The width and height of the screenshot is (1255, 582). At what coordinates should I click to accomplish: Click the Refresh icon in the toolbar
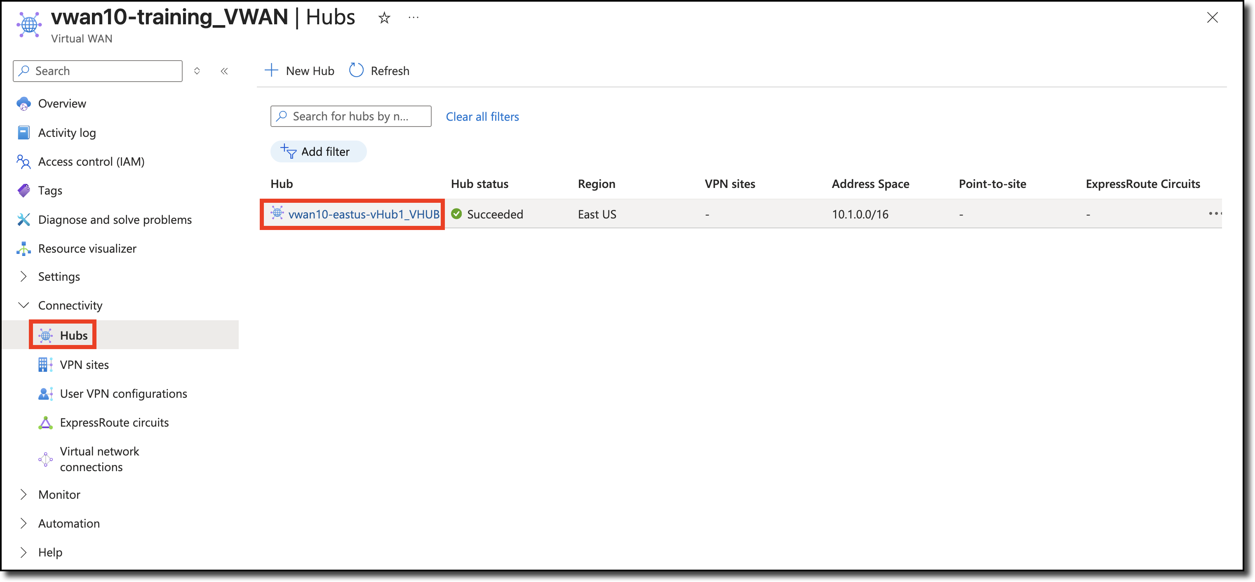[x=356, y=70]
